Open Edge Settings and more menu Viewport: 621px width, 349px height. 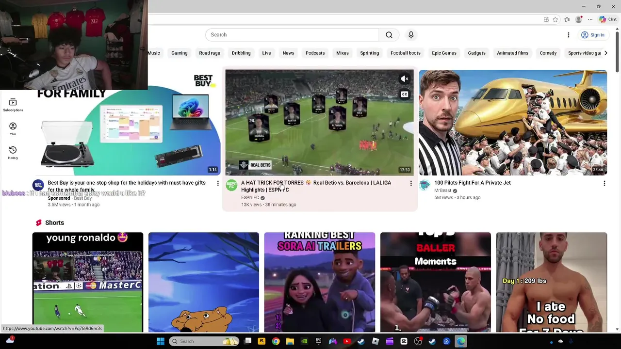pos(590,19)
